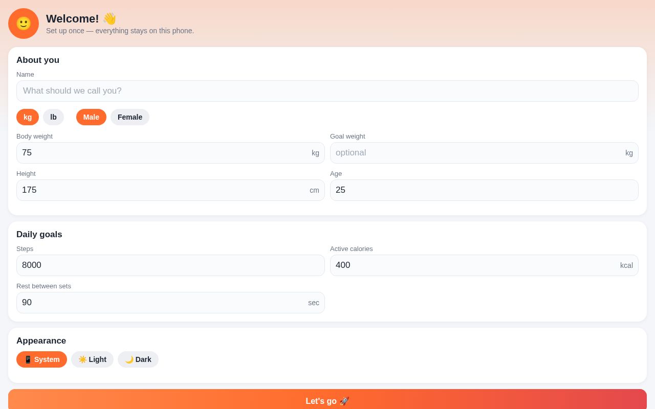Select the System appearance theme
Image resolution: width=655 pixels, height=409 pixels.
tap(41, 359)
